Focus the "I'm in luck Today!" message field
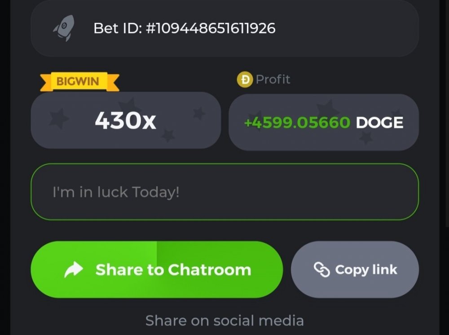This screenshot has height=335, width=449. (225, 192)
